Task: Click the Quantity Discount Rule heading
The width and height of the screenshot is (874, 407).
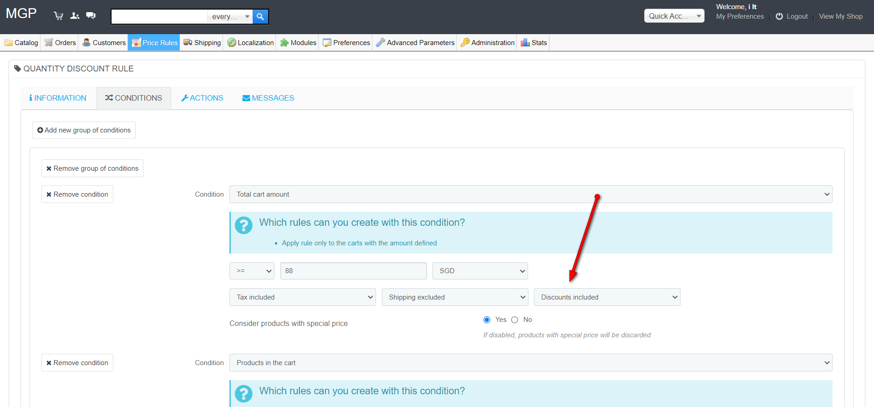Action: coord(78,69)
